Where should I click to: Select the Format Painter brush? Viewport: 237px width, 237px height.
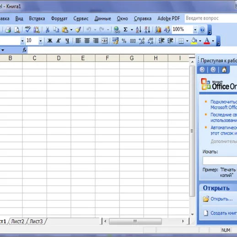coord(78,30)
